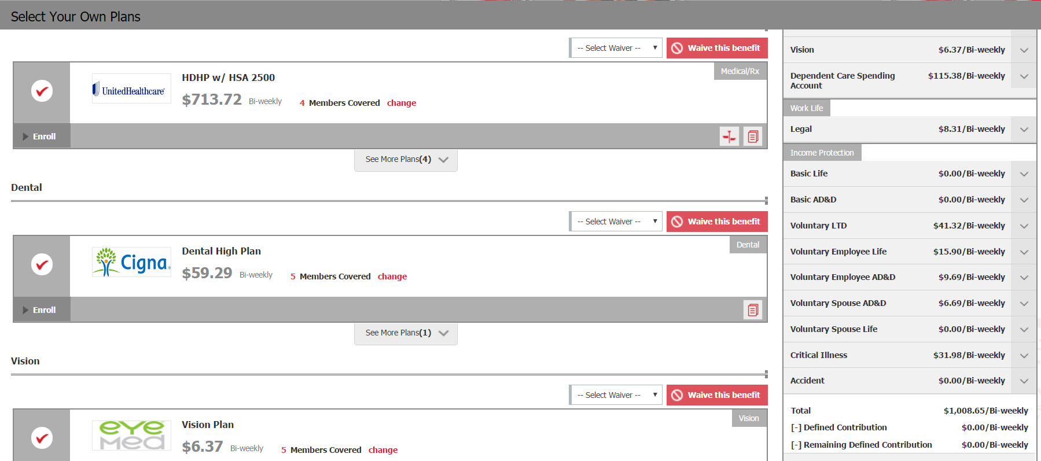Waive the vision benefit

click(717, 395)
